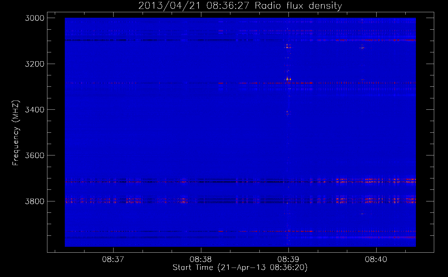Click the 3400 frequency tick label
This screenshot has height=277, width=448.
point(35,110)
